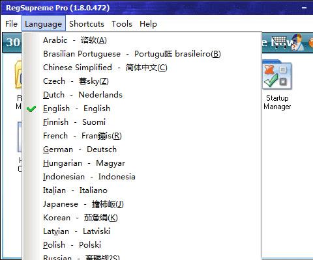Select the checked English language
Image resolution: width=313 pixels, height=260 pixels.
pyautogui.click(x=142, y=109)
